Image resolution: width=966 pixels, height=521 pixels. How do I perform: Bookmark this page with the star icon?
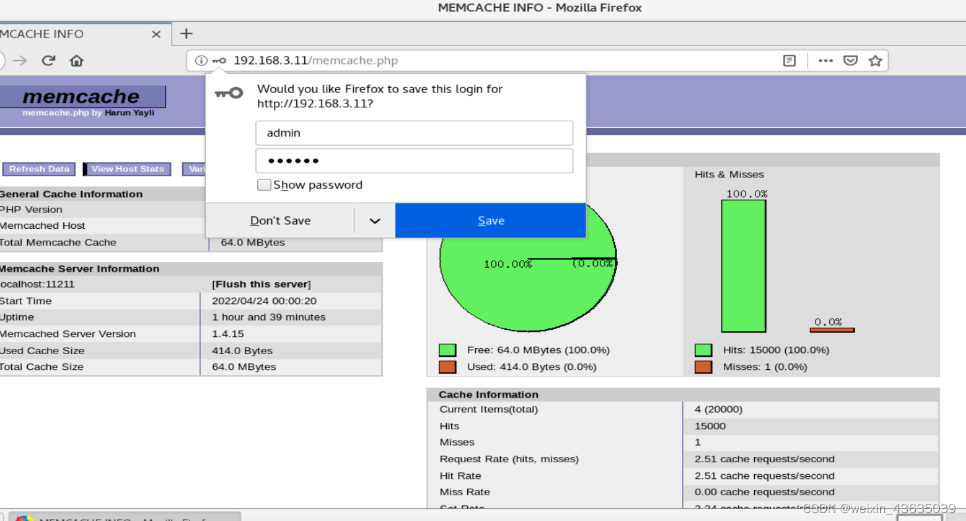pos(875,61)
